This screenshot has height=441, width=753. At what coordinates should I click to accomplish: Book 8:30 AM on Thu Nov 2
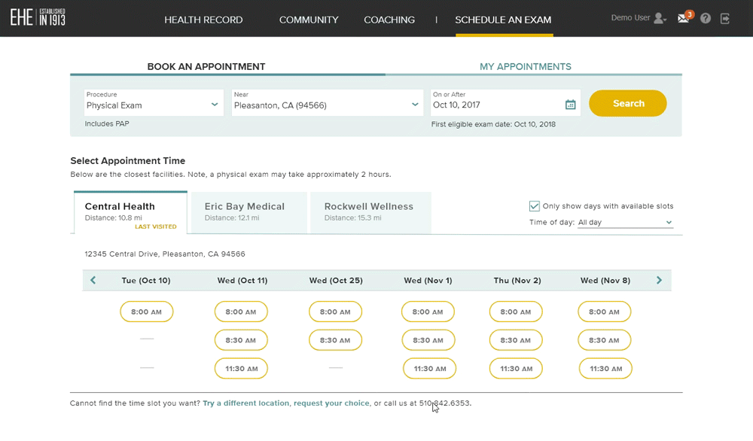tap(516, 340)
